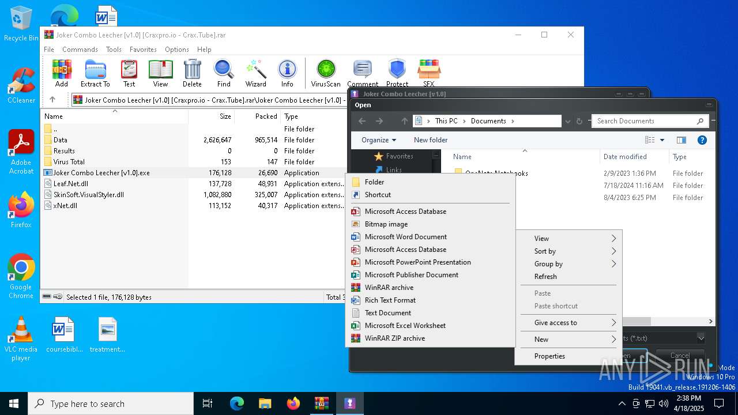This screenshot has width=738, height=415.
Task: Create a new Text Document
Action: [430, 313]
